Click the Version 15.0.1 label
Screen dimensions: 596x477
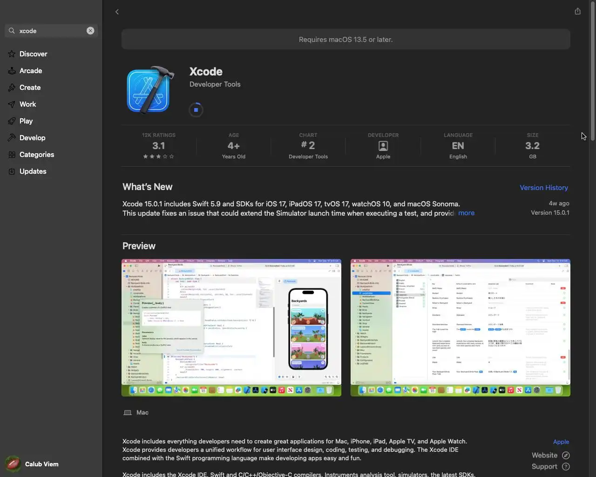point(550,212)
